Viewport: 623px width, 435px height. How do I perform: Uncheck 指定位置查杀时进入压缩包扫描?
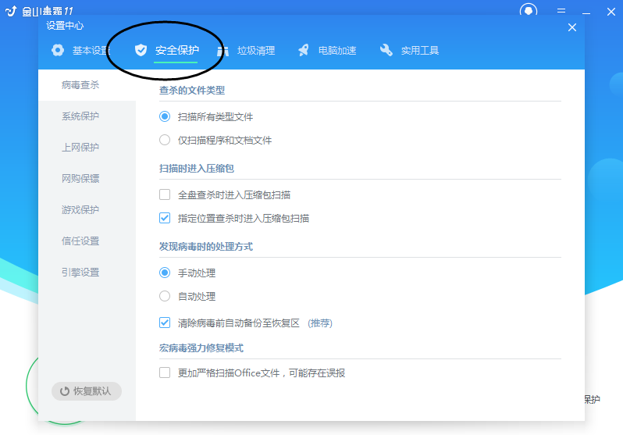pos(165,218)
